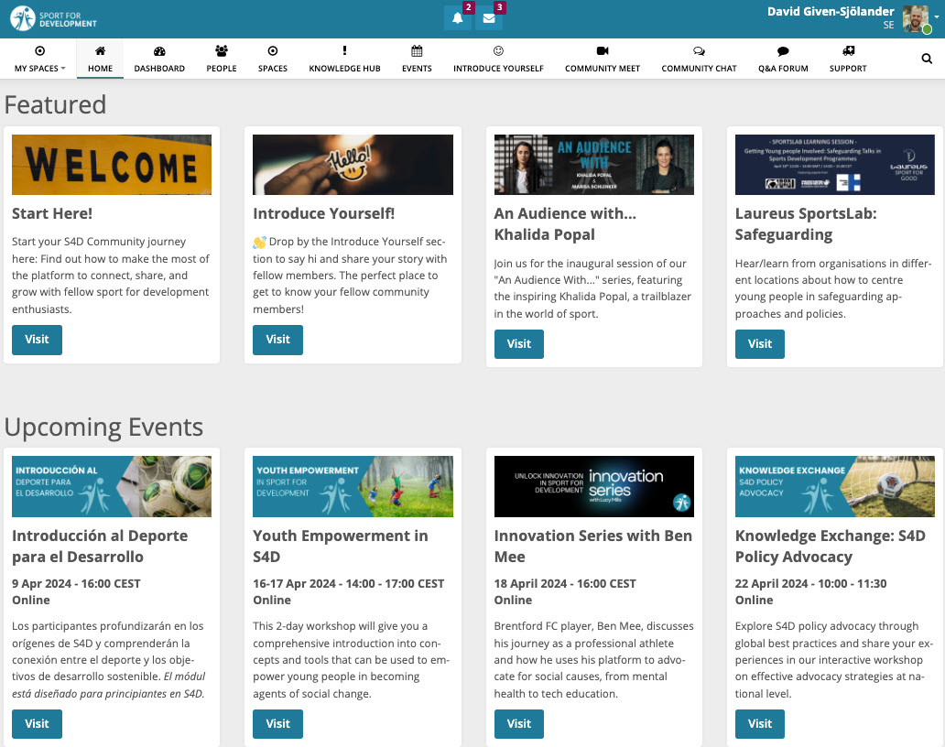
Task: Expand the My Spaces dropdown
Action: pos(39,69)
